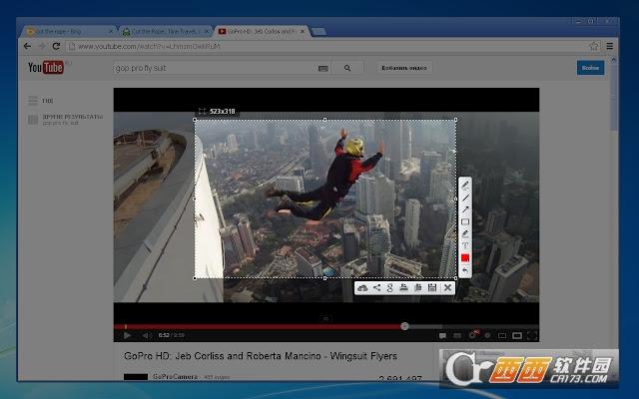Viewport: 639px width, 399px height.
Task: Toggle the captions button in player
Action: 457,335
